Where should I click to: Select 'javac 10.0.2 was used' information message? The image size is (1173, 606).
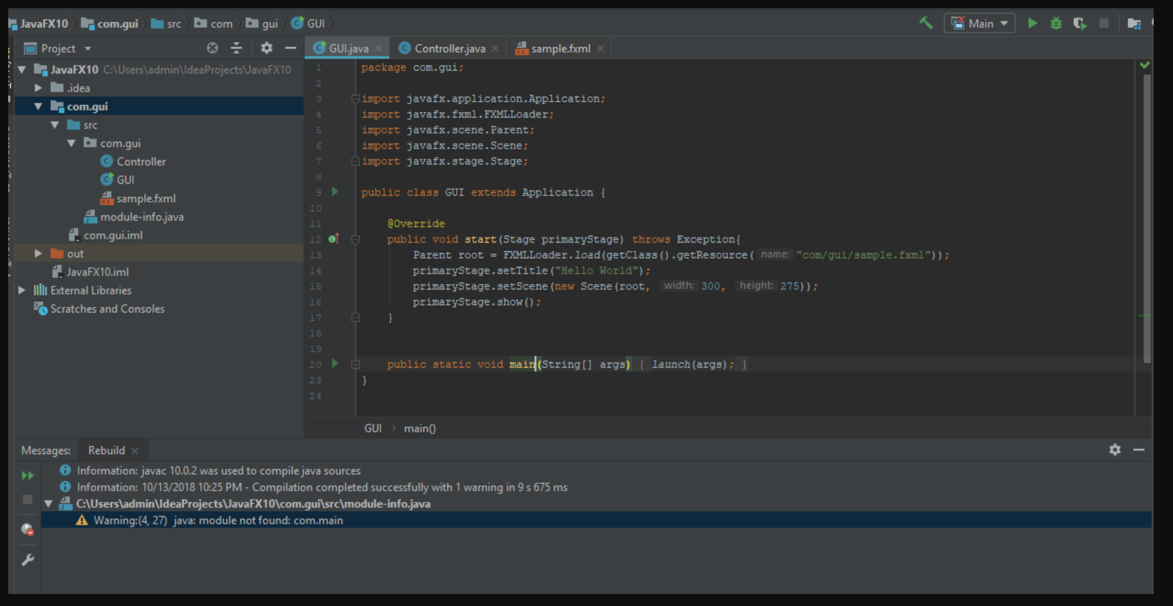coord(218,471)
